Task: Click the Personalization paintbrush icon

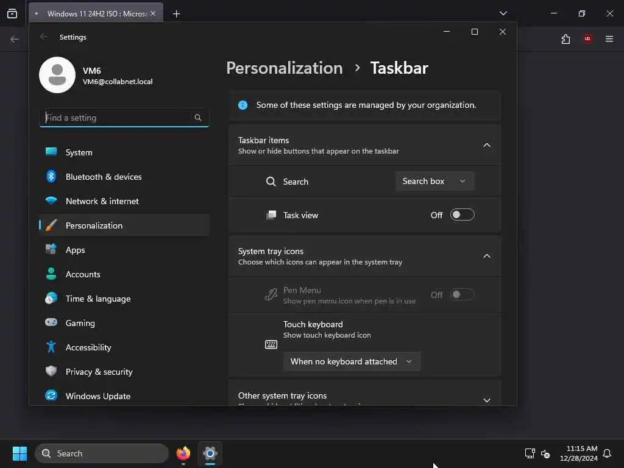Action: click(x=51, y=225)
